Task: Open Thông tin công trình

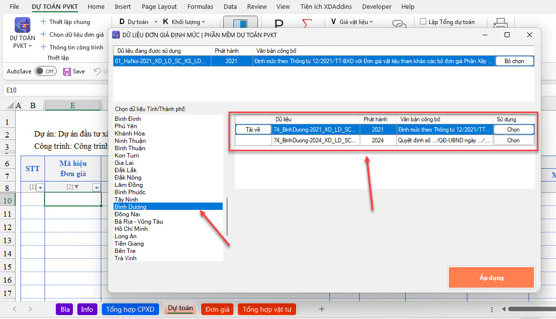Action: tap(76, 47)
